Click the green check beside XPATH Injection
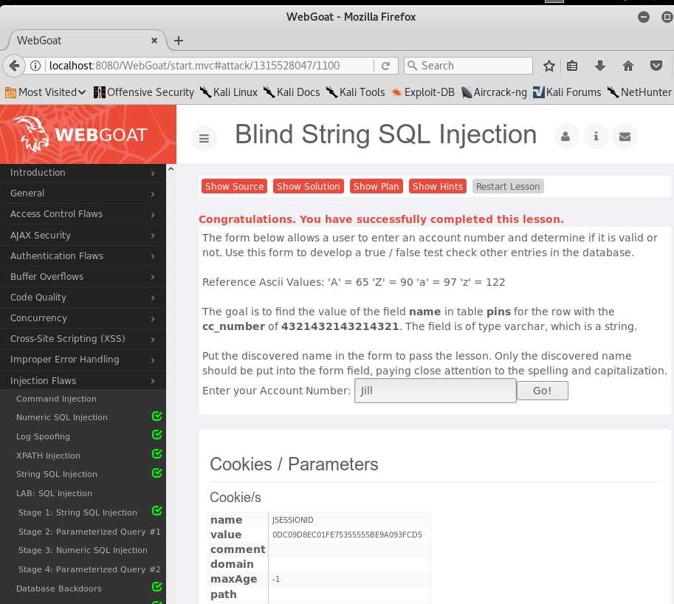674x604 pixels. pyautogui.click(x=157, y=454)
